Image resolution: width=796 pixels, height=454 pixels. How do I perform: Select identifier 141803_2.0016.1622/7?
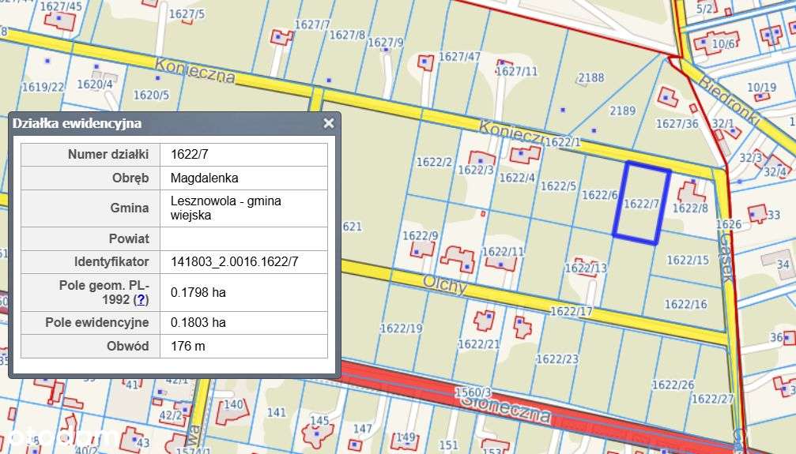(x=234, y=262)
